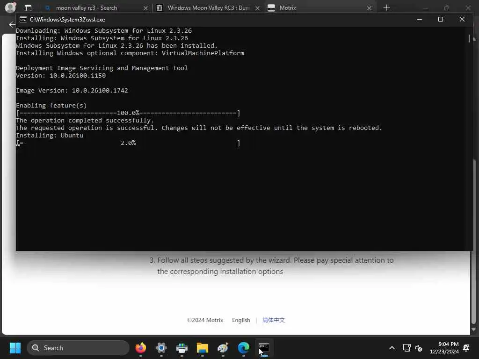The height and width of the screenshot is (359, 479).
Task: Close the moon valley rc3 Search tab
Action: (146, 8)
